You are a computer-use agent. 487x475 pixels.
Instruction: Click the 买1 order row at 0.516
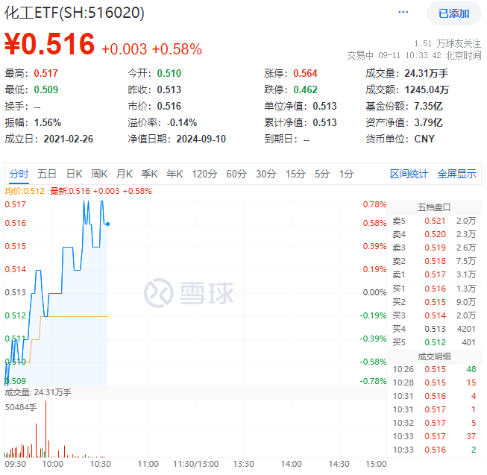(x=434, y=289)
